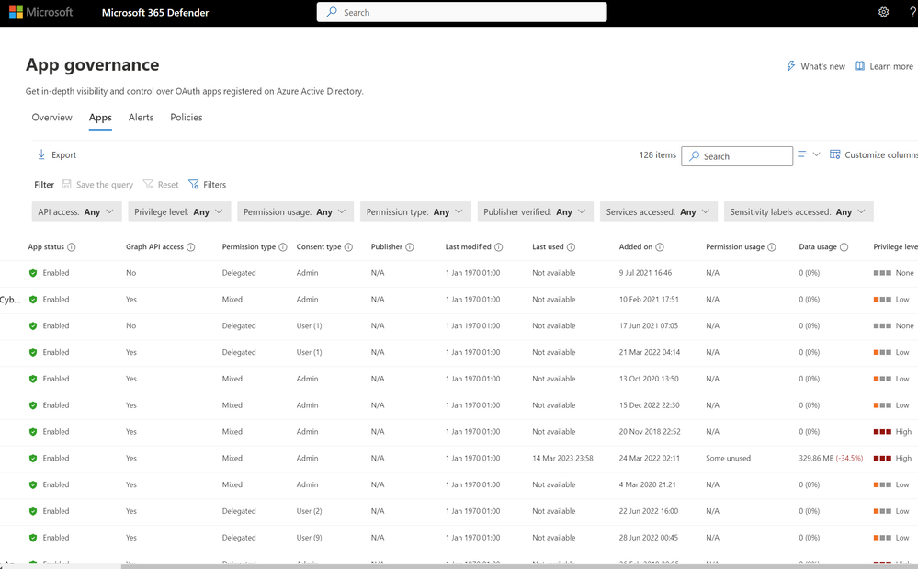Screen dimensions: 918x569
Task: Open the Policies tab
Action: click(187, 118)
